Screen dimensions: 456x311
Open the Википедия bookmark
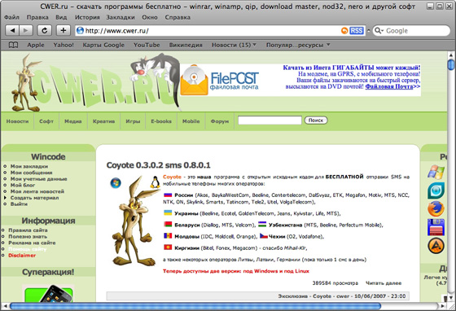tap(186, 45)
